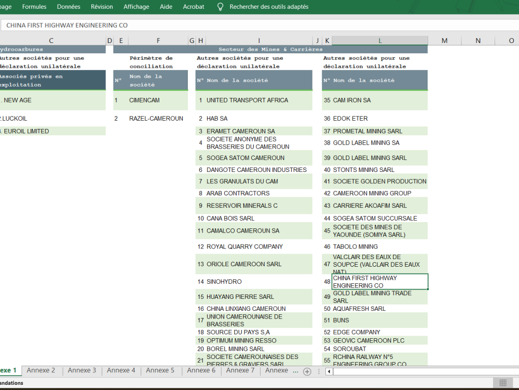Select the CAMEROON MINING GROUP cell
Screen dimensions: 519x390
coord(380,193)
